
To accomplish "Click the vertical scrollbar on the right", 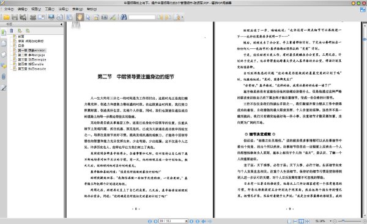I will click(365, 119).
